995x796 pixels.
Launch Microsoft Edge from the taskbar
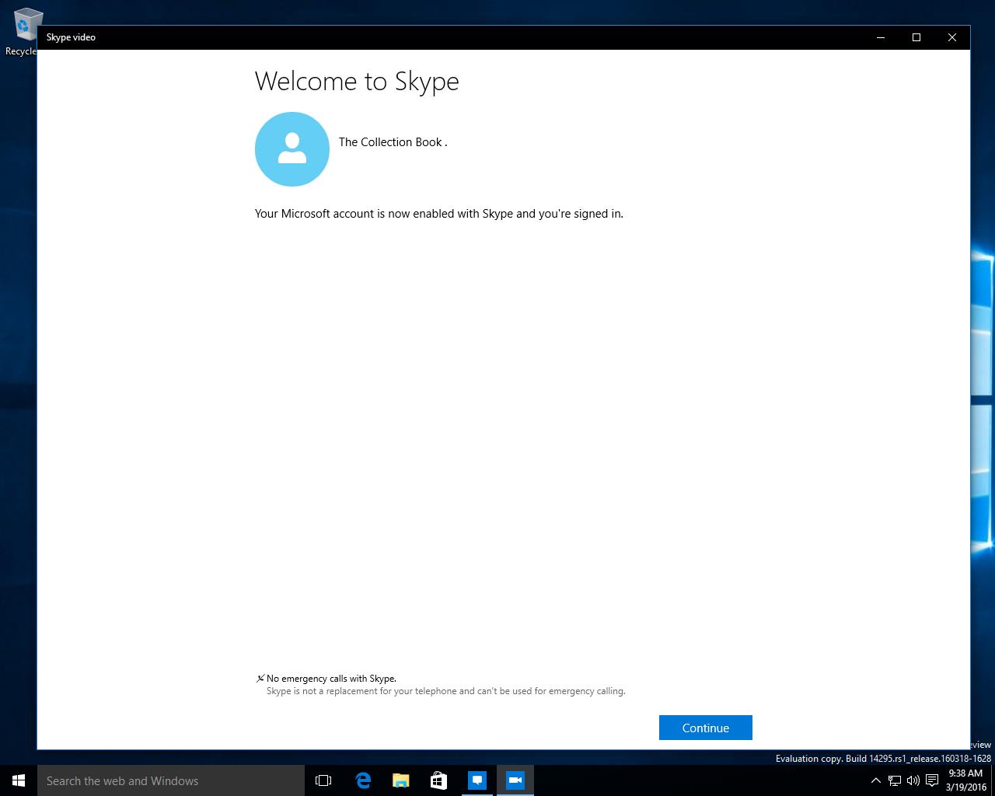[x=362, y=780]
